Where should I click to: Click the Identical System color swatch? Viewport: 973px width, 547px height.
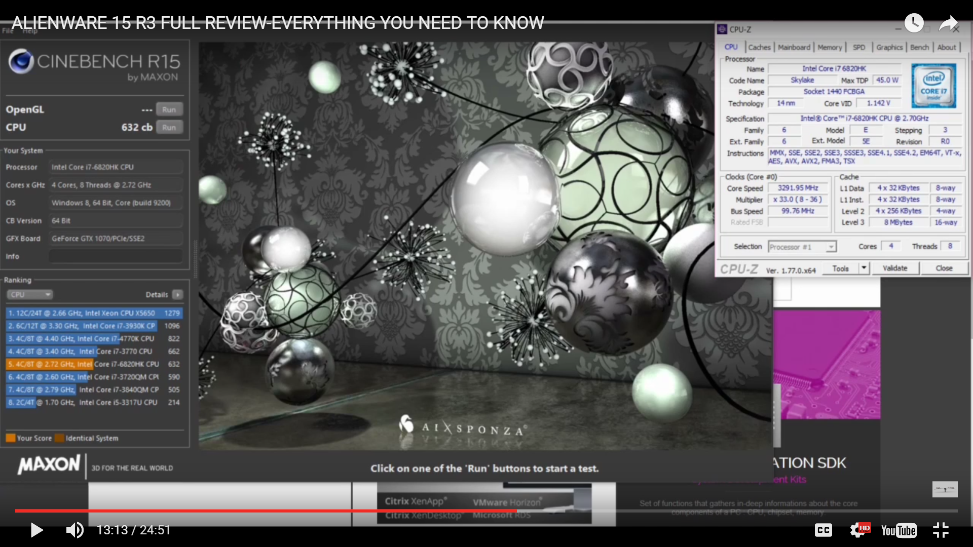pyautogui.click(x=59, y=438)
